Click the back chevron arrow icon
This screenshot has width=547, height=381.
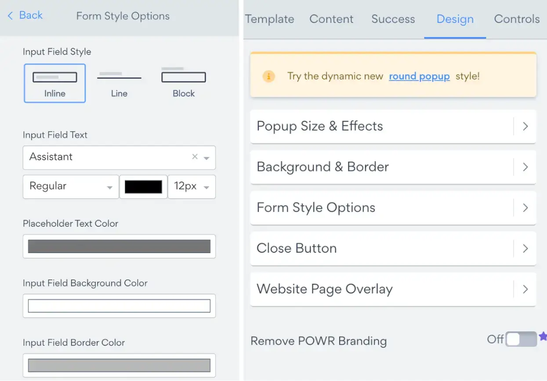point(10,15)
